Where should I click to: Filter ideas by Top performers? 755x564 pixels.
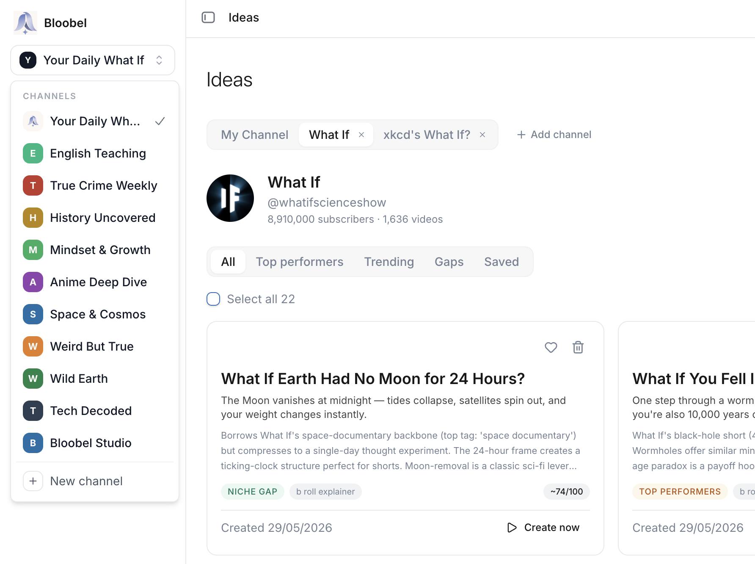pos(300,262)
